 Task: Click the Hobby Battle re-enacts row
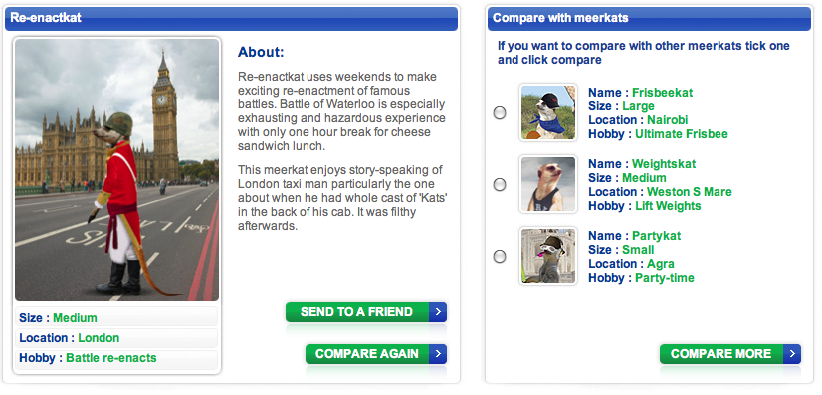pos(116,359)
